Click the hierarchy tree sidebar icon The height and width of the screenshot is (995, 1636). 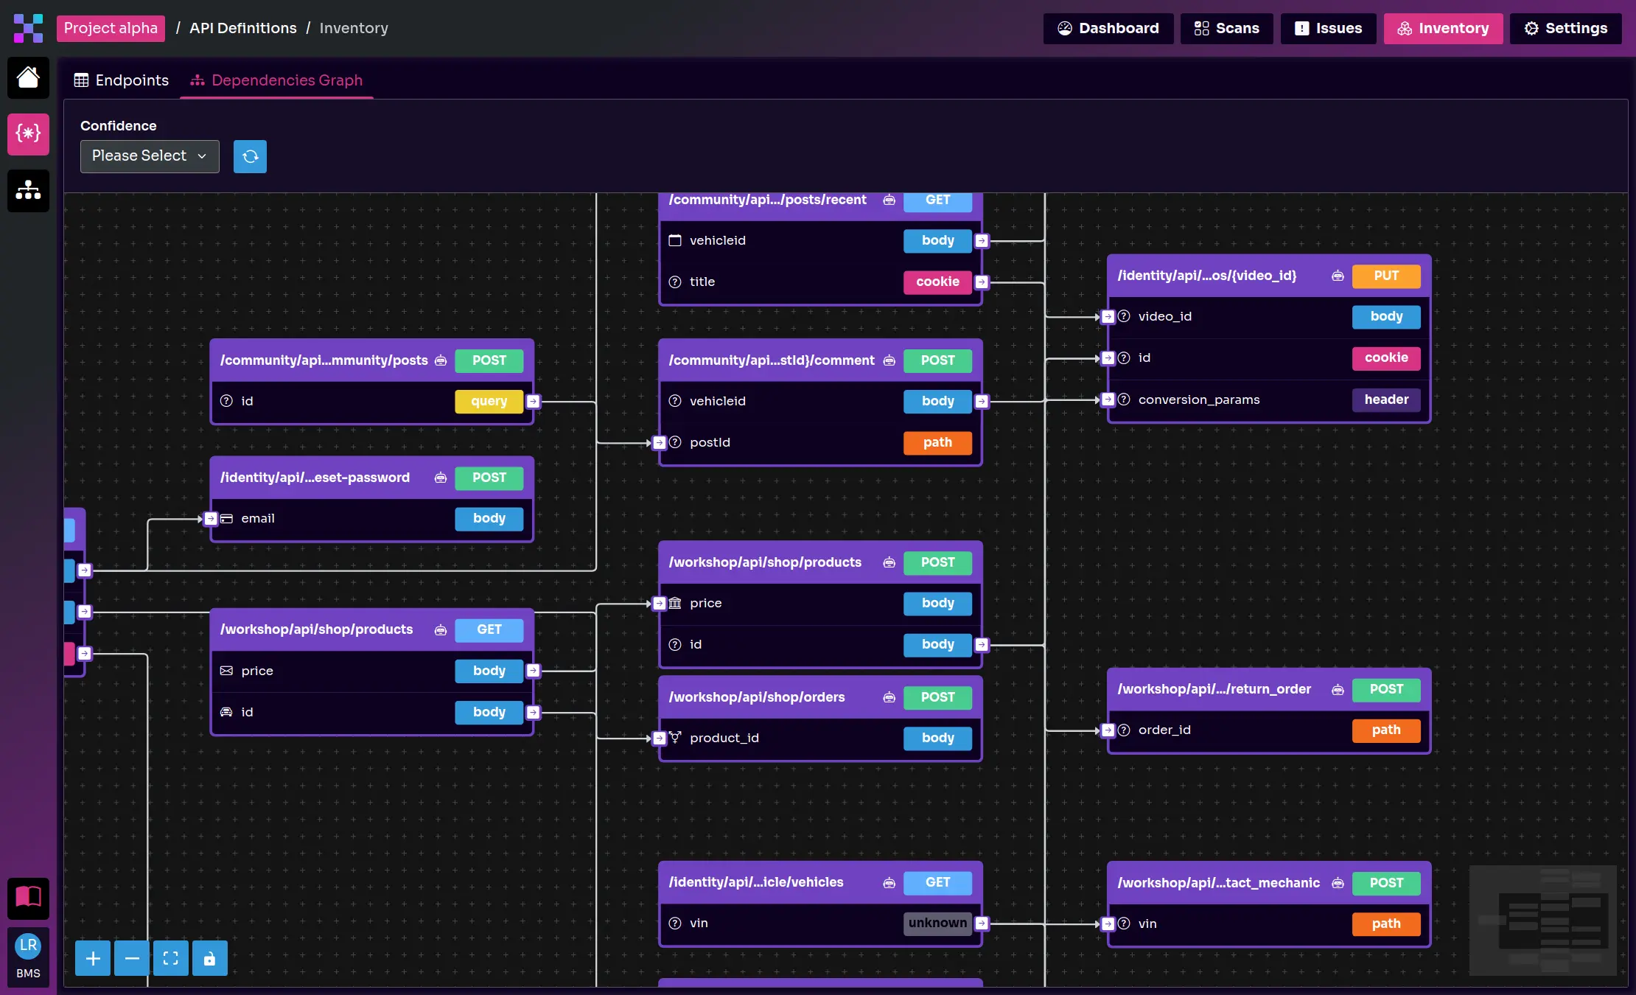point(28,190)
